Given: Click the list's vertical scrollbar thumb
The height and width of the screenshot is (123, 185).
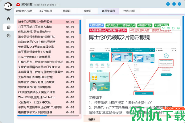Looking at the screenshot, I should pyautogui.click(x=80, y=27).
